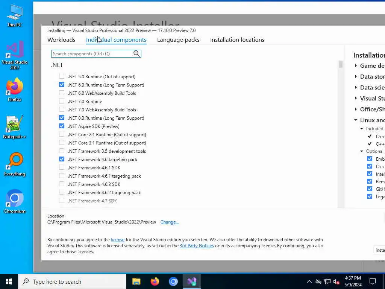The width and height of the screenshot is (385, 289).
Task: Click the .NET category heading
Action: coord(57,65)
